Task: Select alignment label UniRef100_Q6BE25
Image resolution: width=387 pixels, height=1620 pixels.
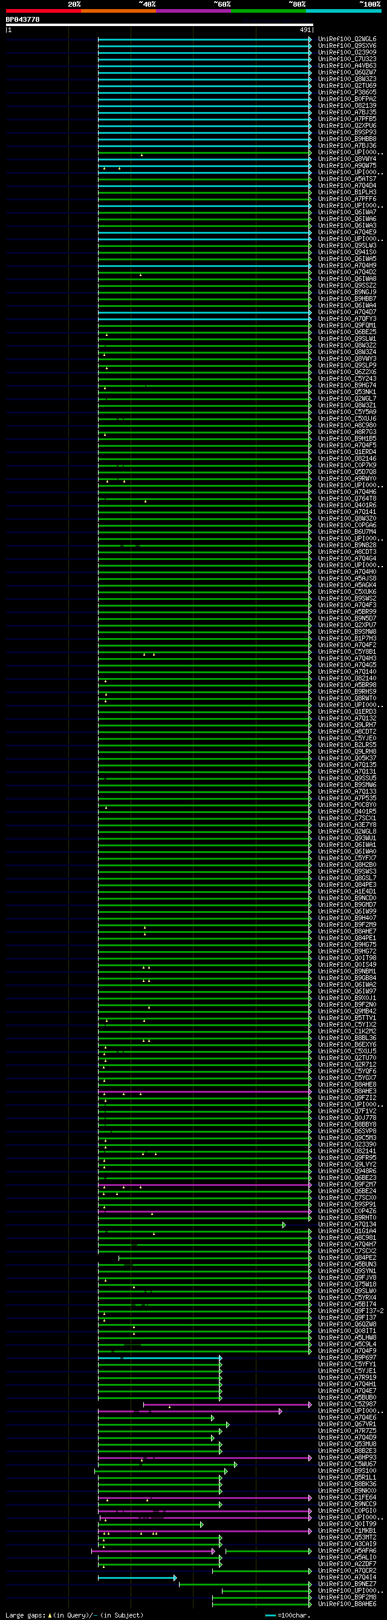Action: [348, 332]
